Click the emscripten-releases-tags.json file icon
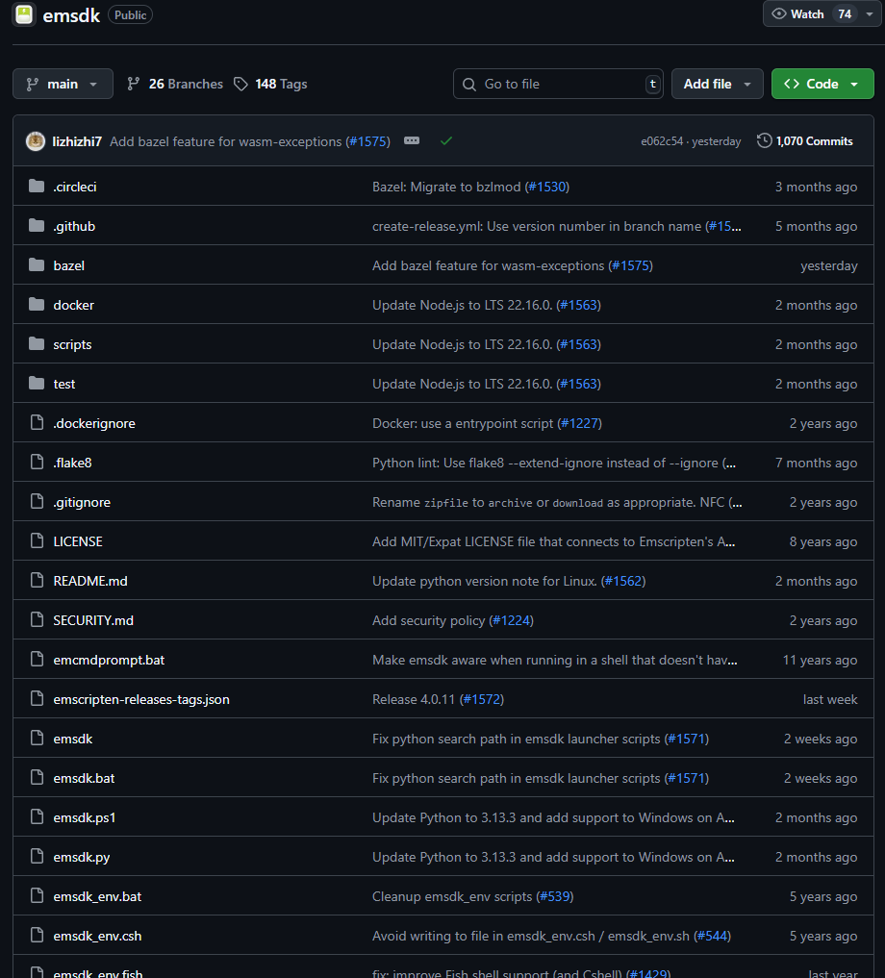The width and height of the screenshot is (885, 978). tap(37, 698)
